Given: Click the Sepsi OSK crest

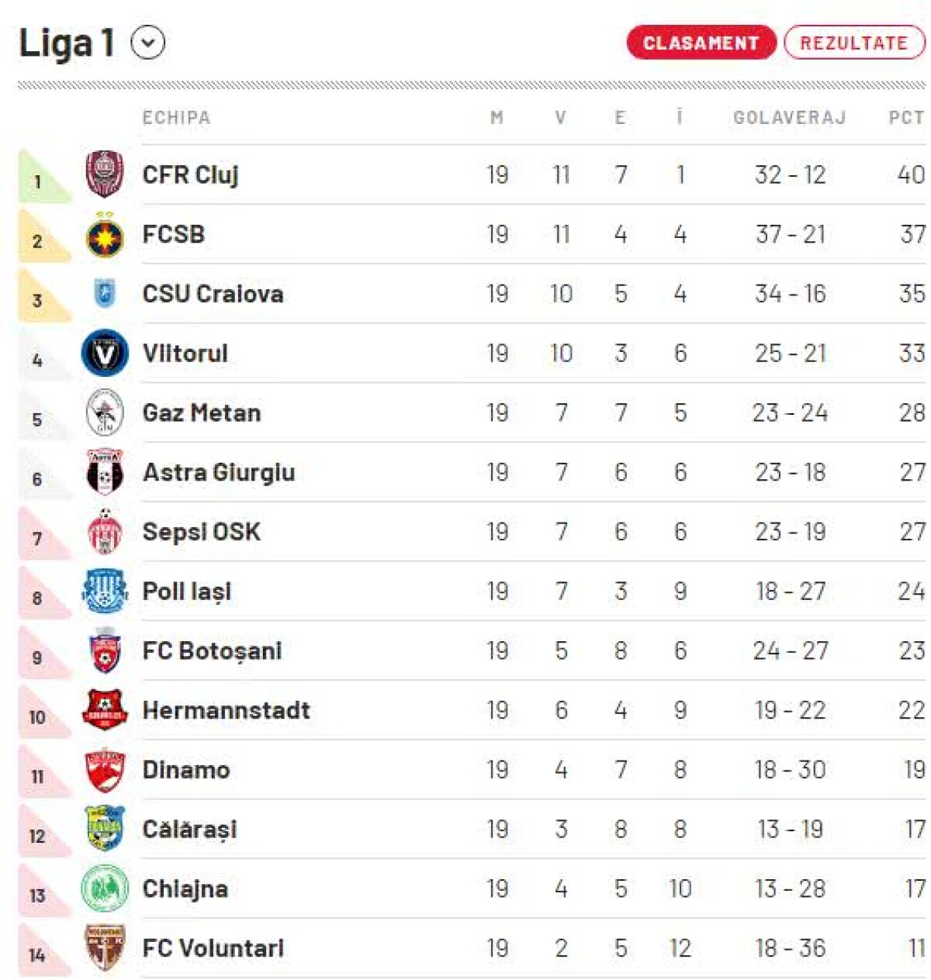Looking at the screenshot, I should [105, 532].
